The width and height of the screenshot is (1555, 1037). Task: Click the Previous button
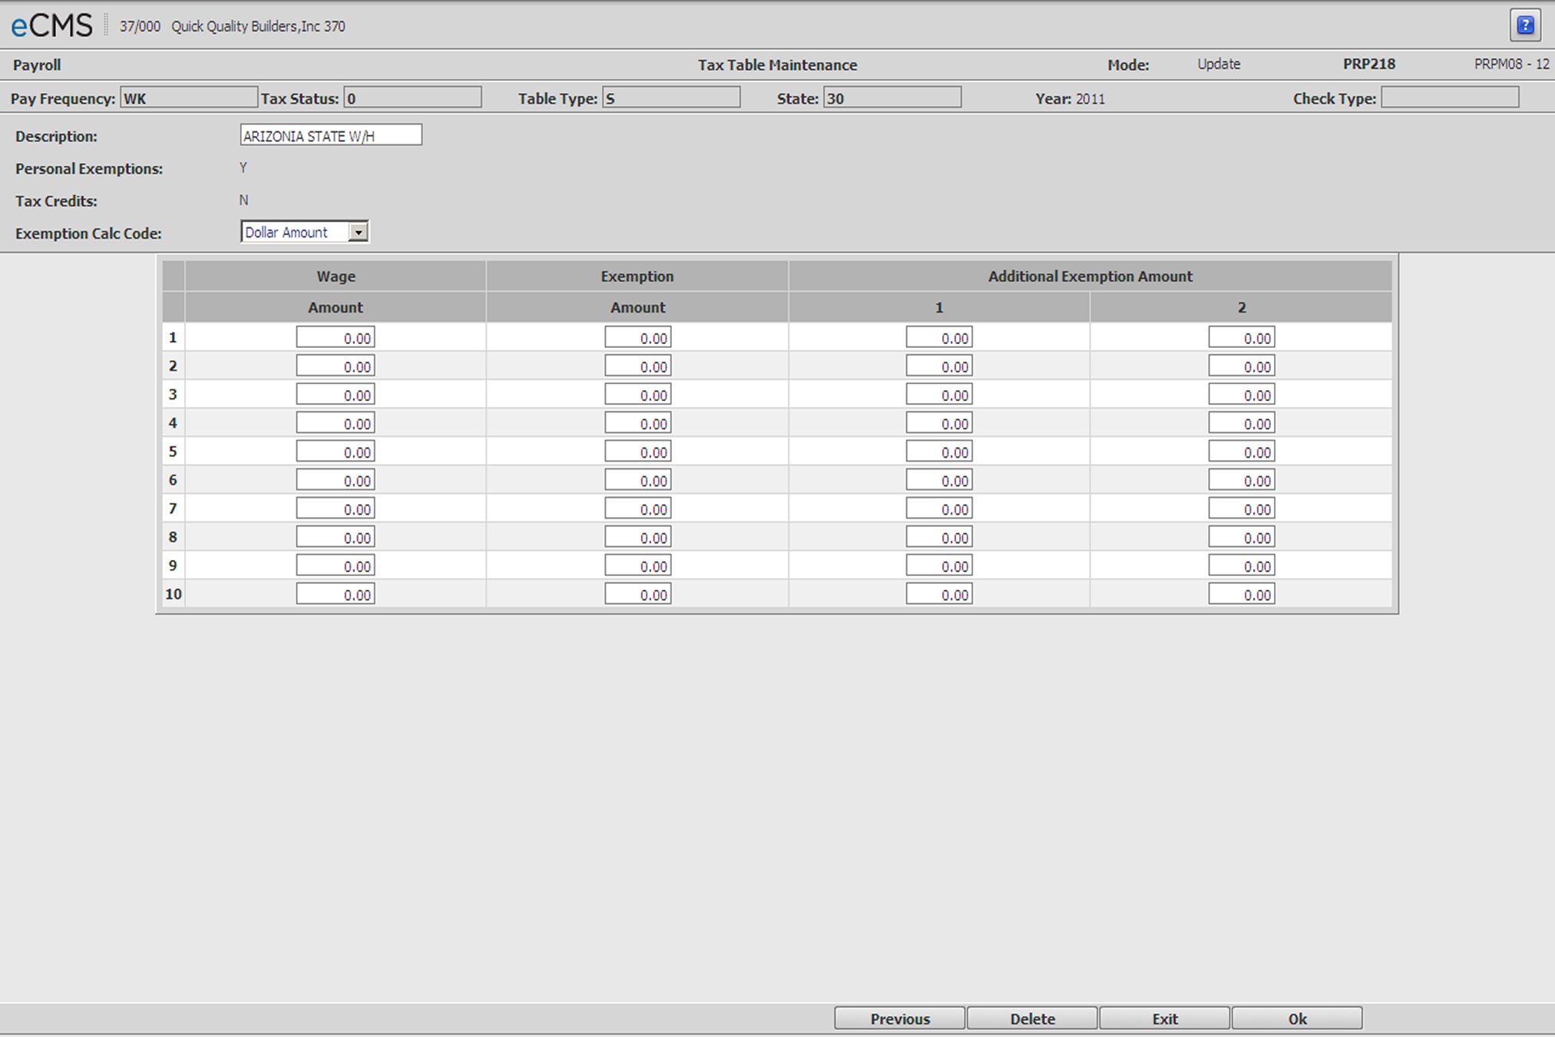coord(899,1018)
